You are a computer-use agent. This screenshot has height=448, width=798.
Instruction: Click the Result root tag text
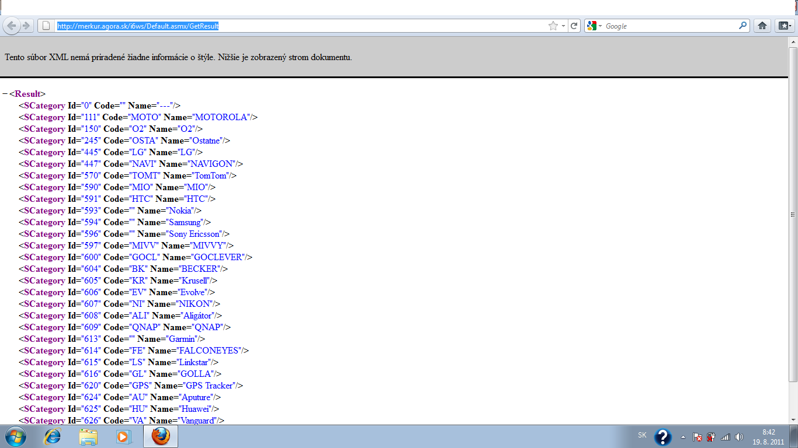click(27, 94)
